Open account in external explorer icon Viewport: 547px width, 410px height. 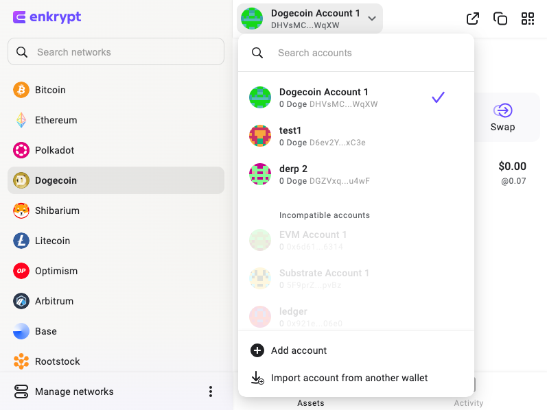tap(473, 19)
